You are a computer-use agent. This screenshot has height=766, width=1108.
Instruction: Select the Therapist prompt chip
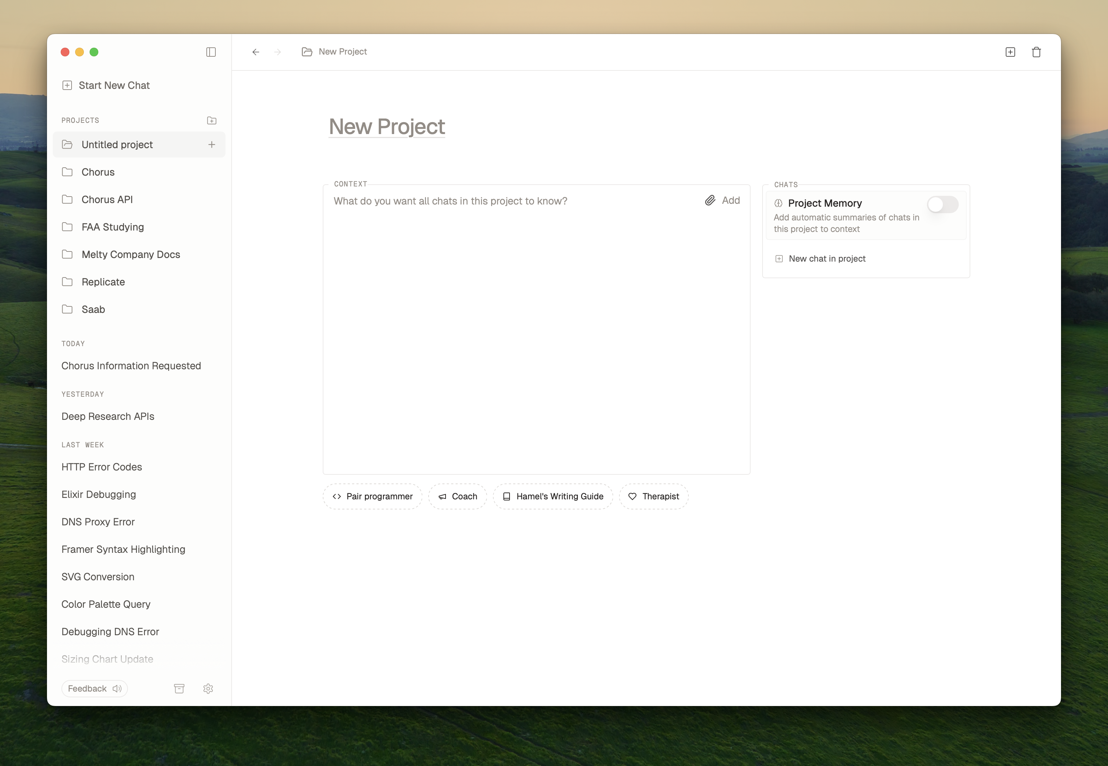[x=654, y=496]
